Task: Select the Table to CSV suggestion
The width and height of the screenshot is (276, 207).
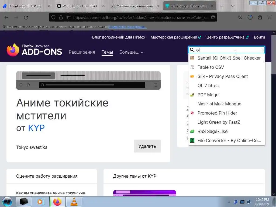Action: tap(227, 67)
